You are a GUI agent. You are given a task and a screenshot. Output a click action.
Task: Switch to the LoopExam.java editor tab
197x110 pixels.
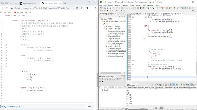pos(151,14)
